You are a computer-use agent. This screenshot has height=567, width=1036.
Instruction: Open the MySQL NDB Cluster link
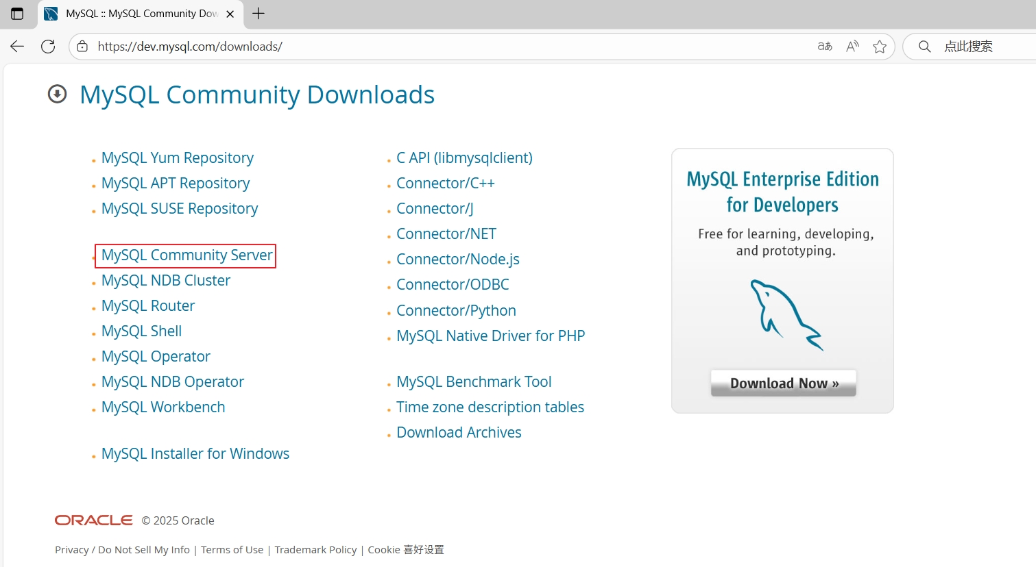pos(166,281)
